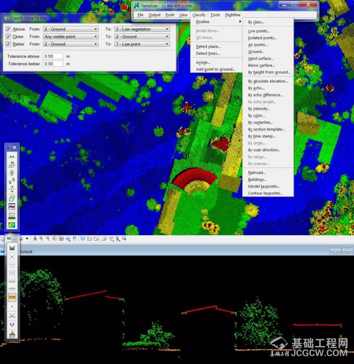Choose 'Ground...' from the Routine submenu
The width and height of the screenshot is (354, 364).
click(x=256, y=52)
